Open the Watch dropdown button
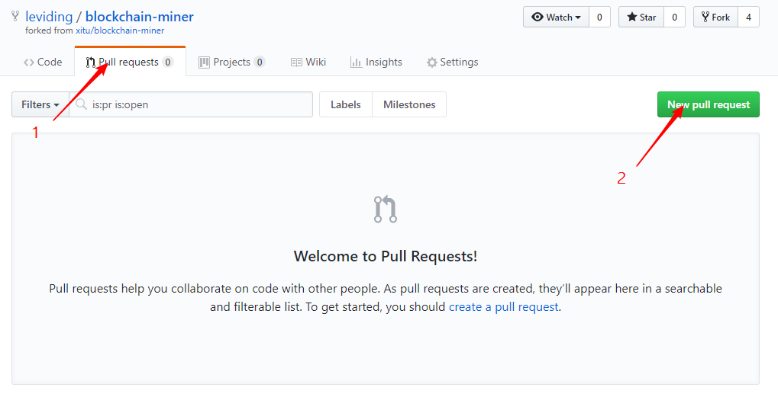The image size is (778, 397). pos(556,18)
